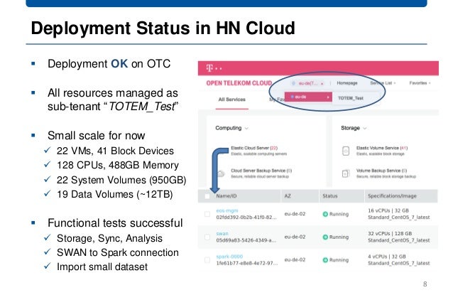The height and width of the screenshot is (295, 453).
Task: Click the Status column header
Action: pyautogui.click(x=330, y=196)
